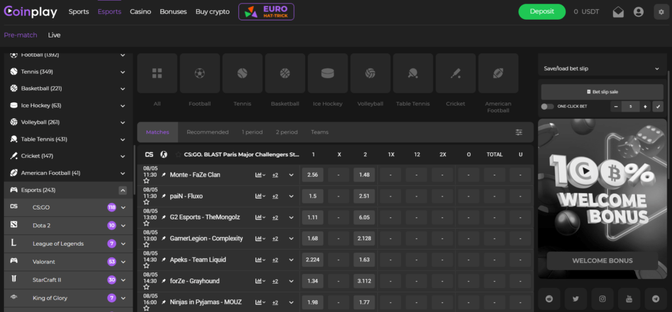The image size is (672, 312).
Task: Click the Coinplay logo
Action: [x=30, y=12]
